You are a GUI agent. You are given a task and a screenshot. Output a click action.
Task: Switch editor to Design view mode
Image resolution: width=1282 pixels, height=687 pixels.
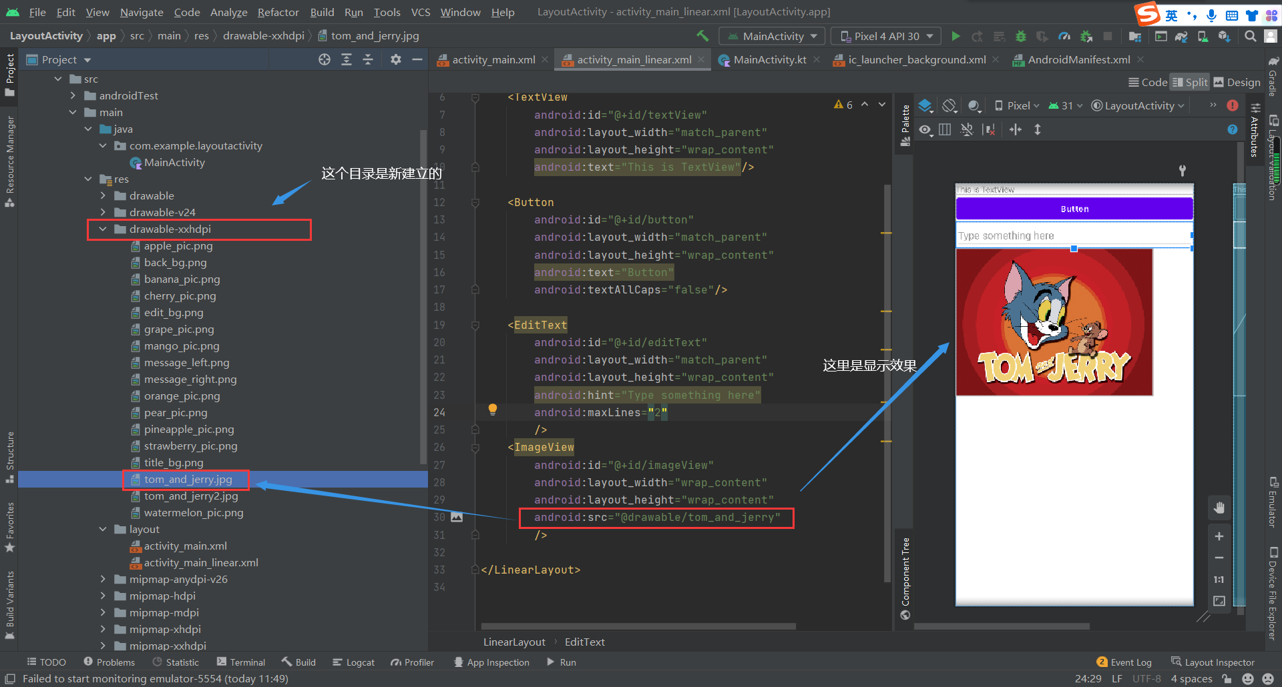(1237, 82)
